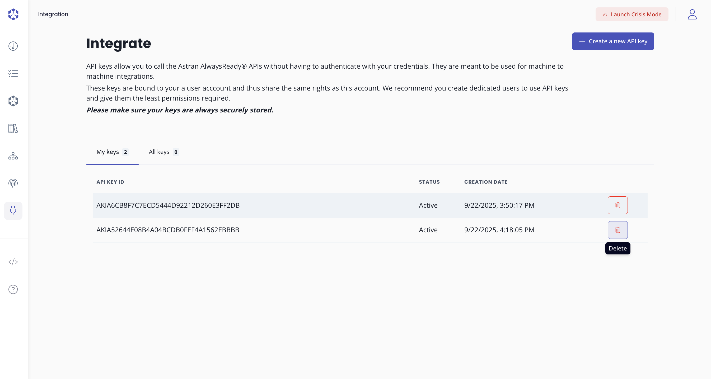The image size is (711, 379).
Task: Click the Integration breadcrumb label
Action: pos(53,14)
